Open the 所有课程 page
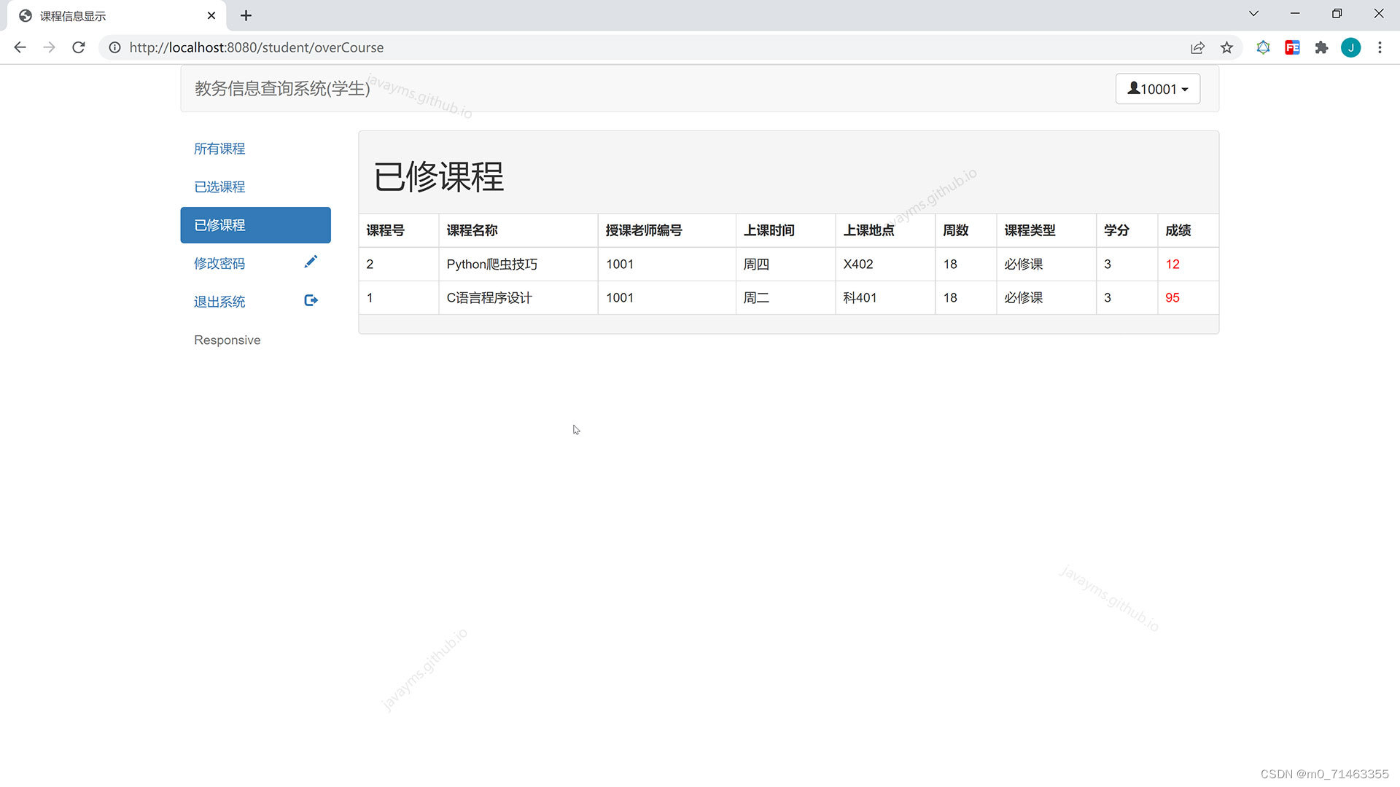Viewport: 1400px width, 787px height. (219, 149)
